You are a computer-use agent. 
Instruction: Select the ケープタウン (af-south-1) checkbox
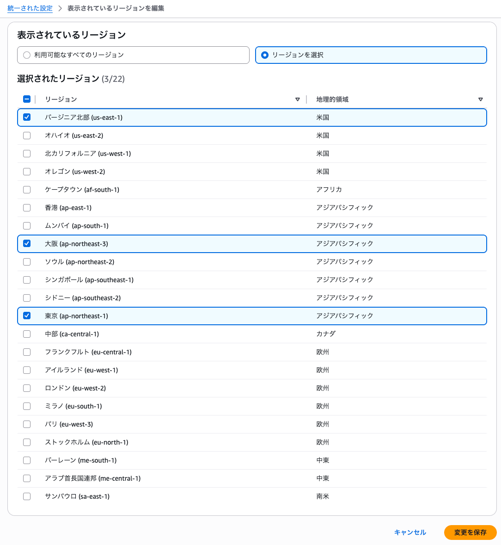click(x=27, y=189)
